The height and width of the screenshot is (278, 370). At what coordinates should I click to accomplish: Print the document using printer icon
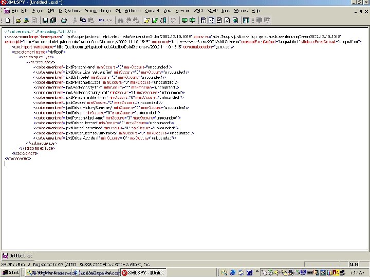point(64,20)
